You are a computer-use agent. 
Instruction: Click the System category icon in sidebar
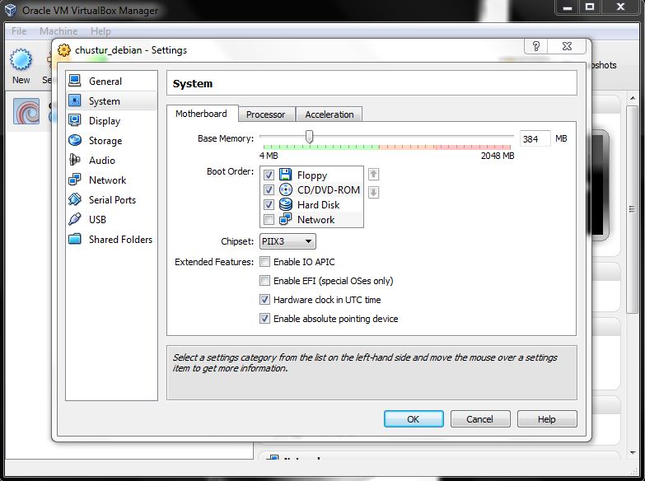click(75, 100)
